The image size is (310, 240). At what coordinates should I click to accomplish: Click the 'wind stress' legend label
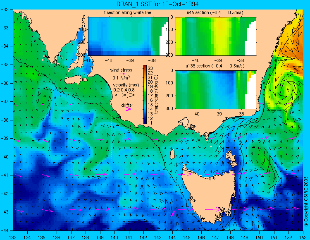121,70
